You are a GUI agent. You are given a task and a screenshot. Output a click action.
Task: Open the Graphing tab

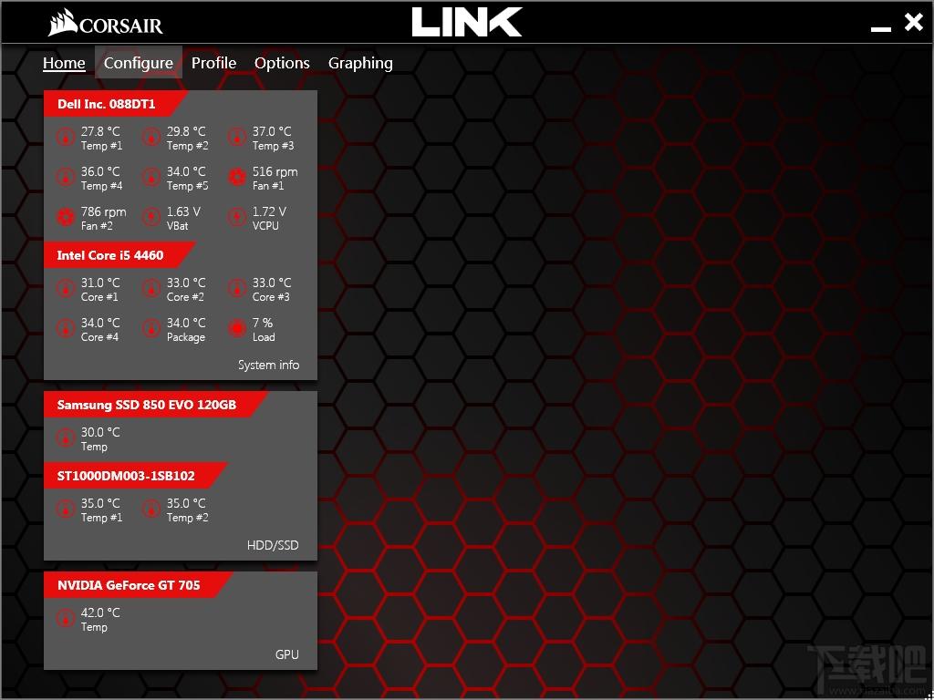(360, 63)
